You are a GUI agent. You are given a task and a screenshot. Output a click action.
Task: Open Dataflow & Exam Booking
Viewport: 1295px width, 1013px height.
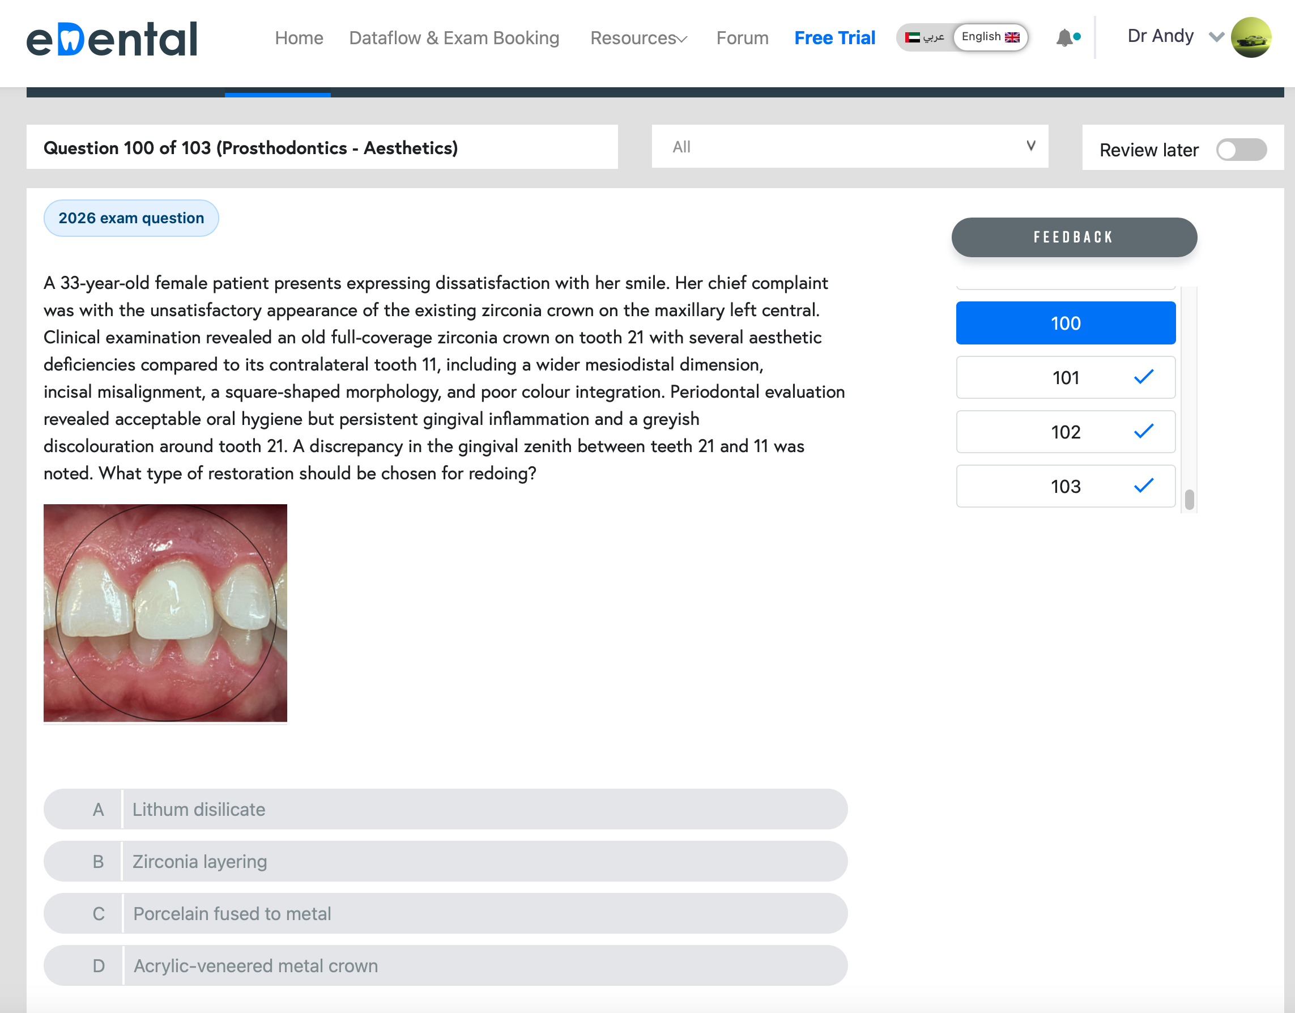(454, 38)
